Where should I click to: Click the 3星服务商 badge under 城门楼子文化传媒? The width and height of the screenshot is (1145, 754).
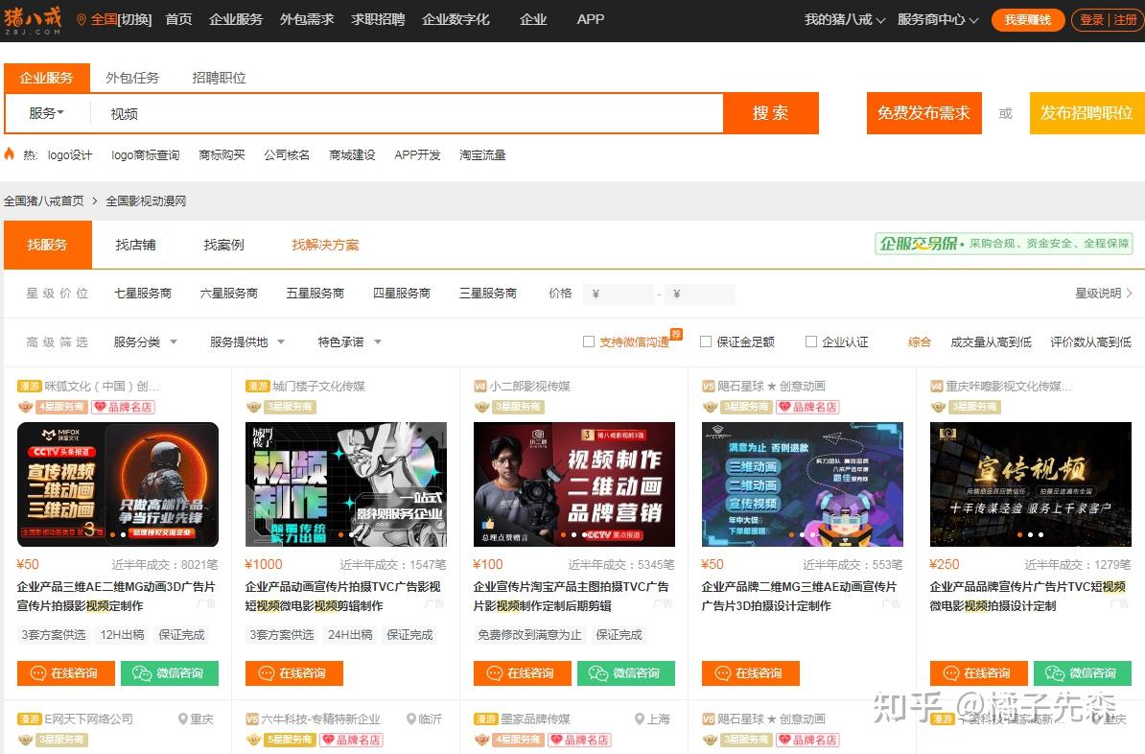290,407
